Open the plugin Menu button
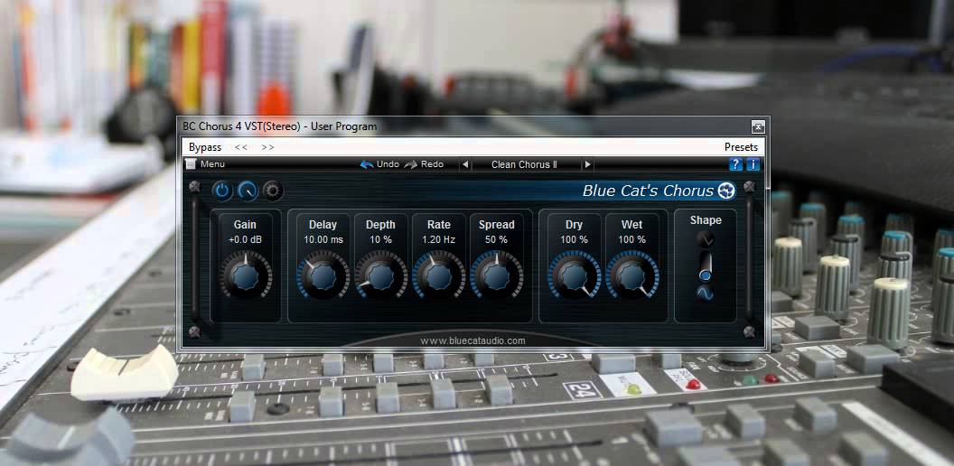 pos(206,164)
